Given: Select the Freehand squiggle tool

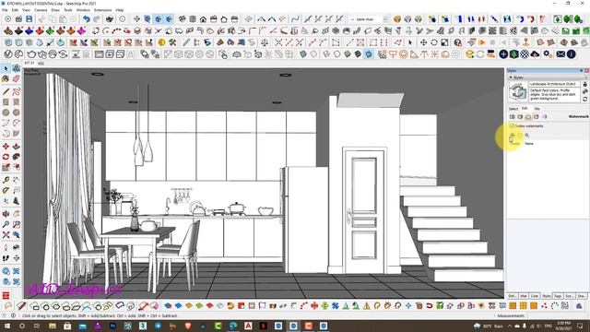Looking at the screenshot, I should [17, 91].
